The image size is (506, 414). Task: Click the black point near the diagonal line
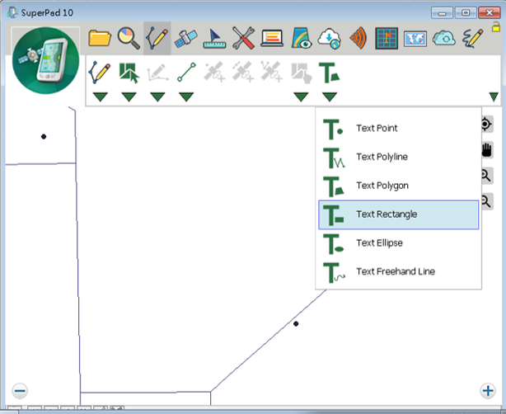tap(296, 323)
